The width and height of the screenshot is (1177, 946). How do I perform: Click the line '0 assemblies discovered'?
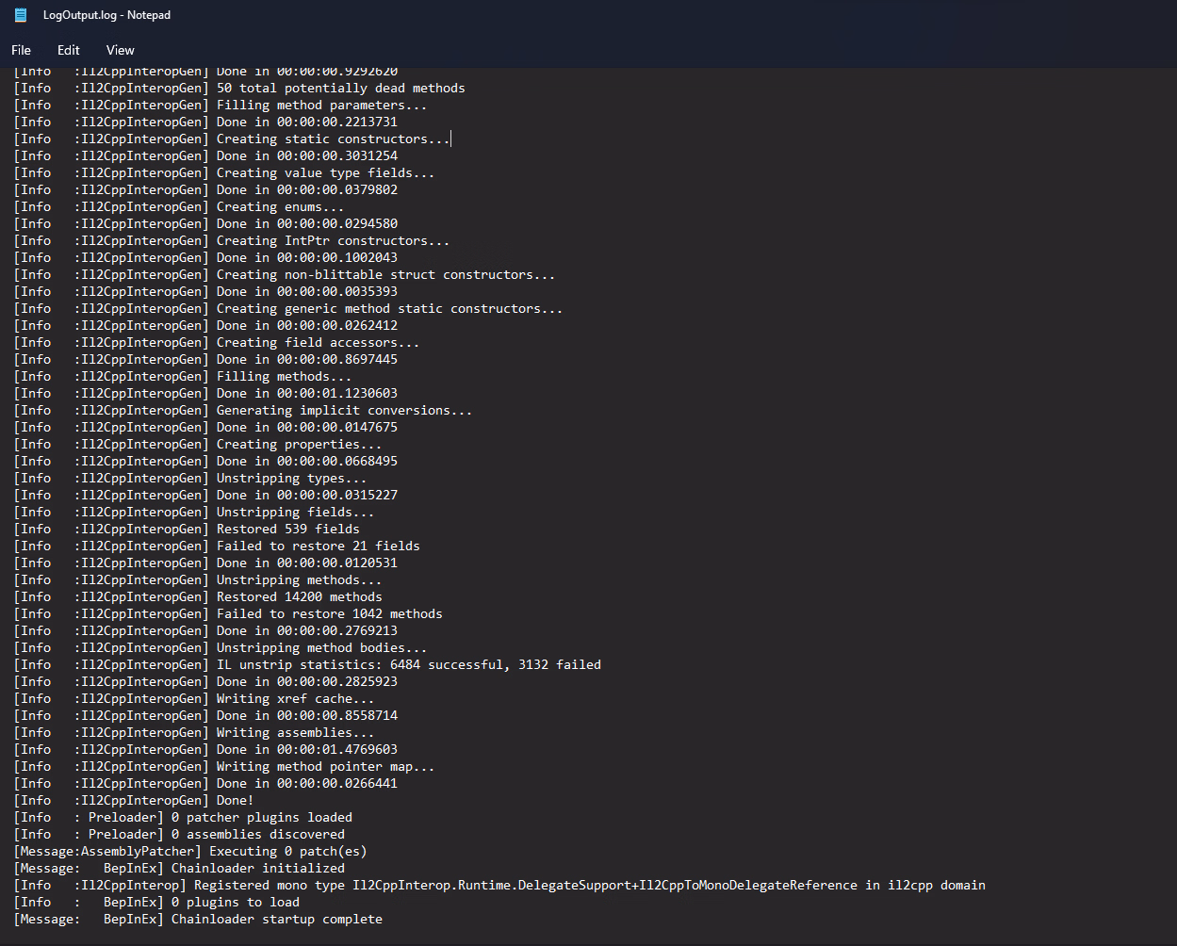(179, 834)
